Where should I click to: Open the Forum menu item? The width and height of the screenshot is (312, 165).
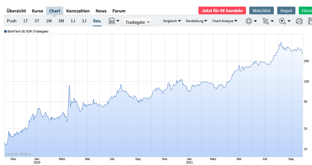pyautogui.click(x=119, y=11)
